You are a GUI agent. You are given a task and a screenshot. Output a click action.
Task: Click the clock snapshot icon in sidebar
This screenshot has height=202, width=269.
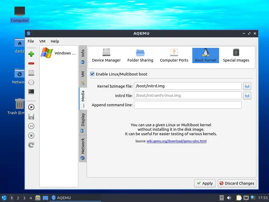point(31,82)
